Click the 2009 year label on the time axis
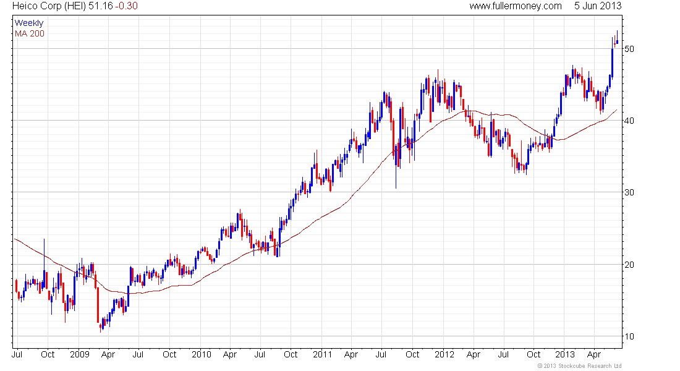 click(x=79, y=354)
